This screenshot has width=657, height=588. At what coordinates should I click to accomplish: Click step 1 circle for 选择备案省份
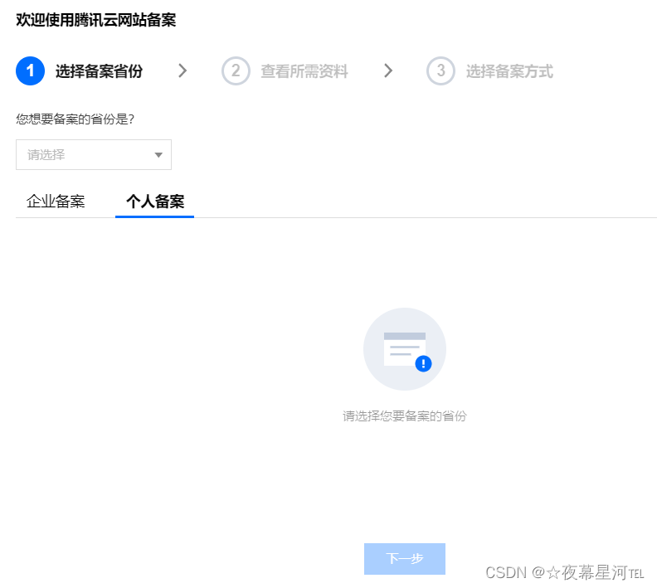pos(30,70)
